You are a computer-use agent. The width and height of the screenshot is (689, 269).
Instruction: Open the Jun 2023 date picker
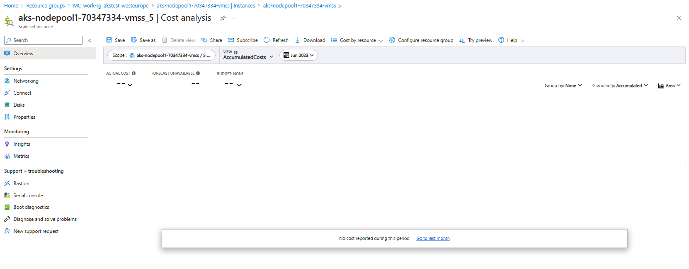click(298, 55)
